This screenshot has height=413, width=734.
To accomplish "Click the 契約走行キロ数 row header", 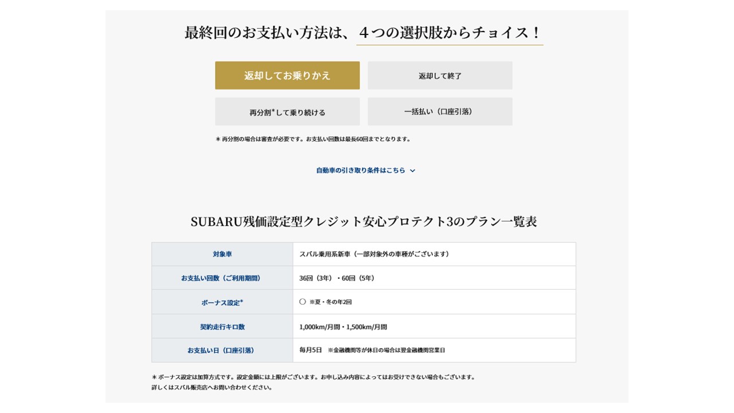I will coord(222,327).
